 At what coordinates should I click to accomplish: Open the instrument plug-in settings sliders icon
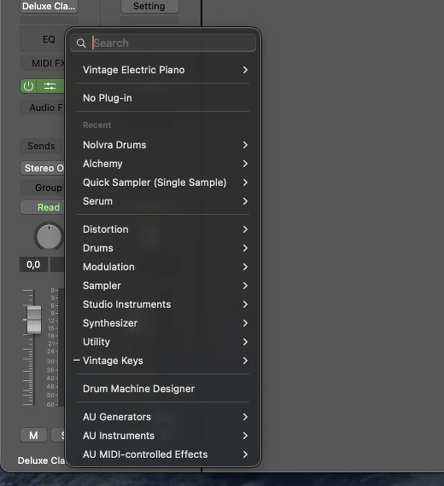point(50,86)
